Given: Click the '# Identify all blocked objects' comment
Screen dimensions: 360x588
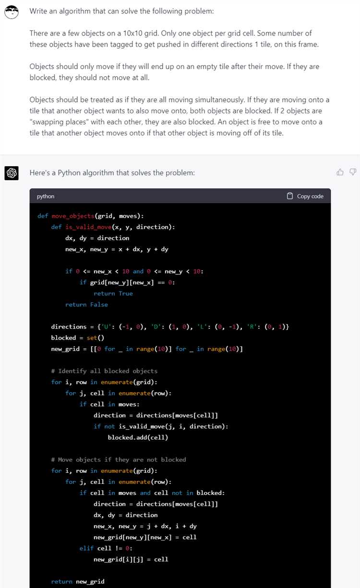Looking at the screenshot, I should coord(104,371).
